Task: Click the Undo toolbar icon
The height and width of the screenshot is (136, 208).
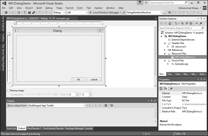Action: pyautogui.click(x=40, y=12)
